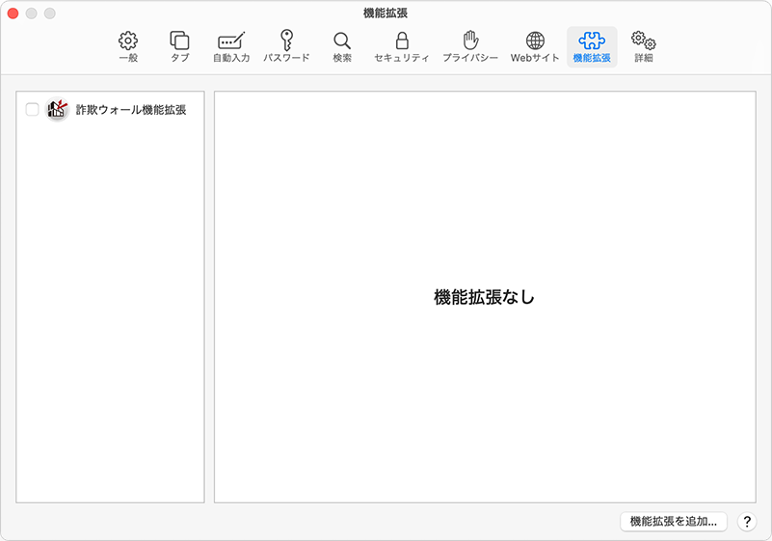Open the 一般 (General) settings pane
Screen dimensions: 772x541
(128, 46)
